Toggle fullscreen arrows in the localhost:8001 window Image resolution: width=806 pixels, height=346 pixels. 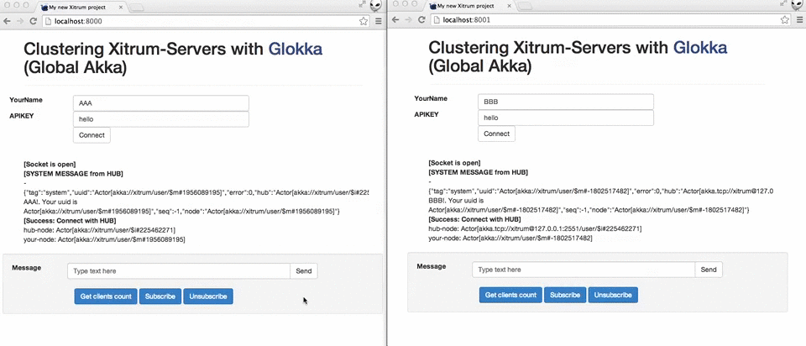(x=783, y=3)
